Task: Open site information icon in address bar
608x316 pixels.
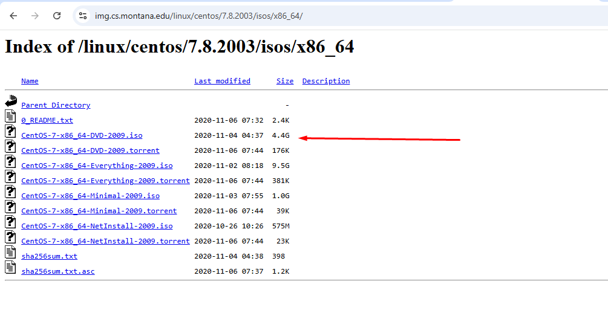Action: 83,16
